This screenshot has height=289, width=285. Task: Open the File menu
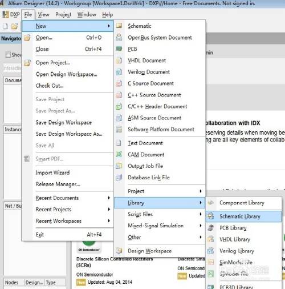pyautogui.click(x=28, y=14)
